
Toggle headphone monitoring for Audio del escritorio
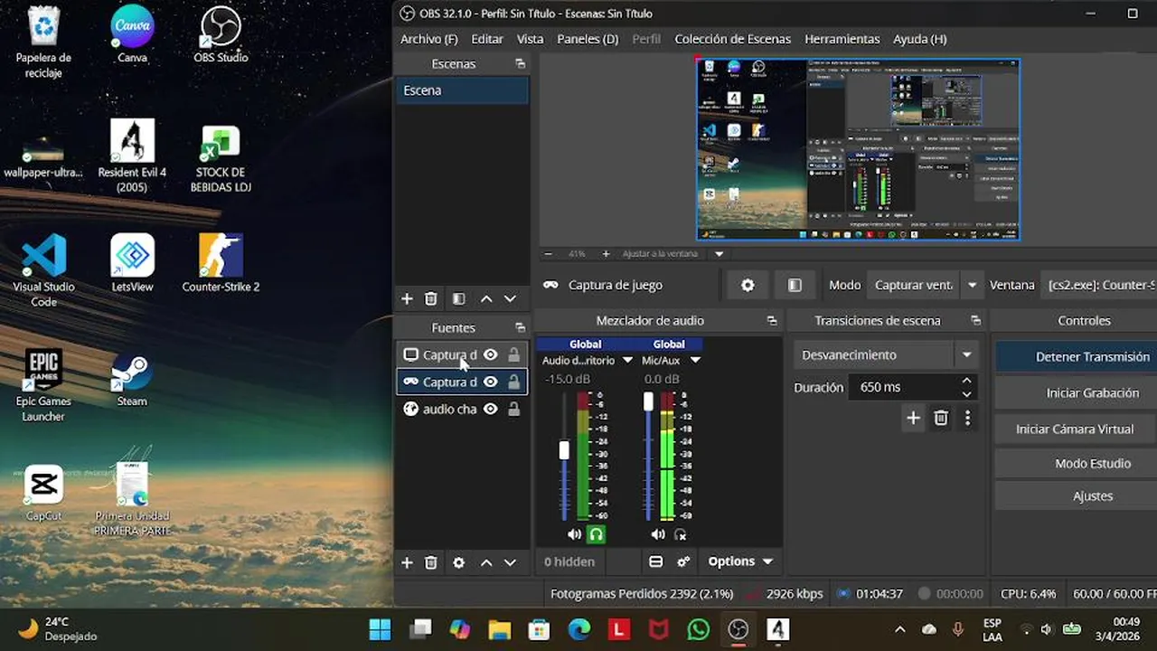[596, 534]
